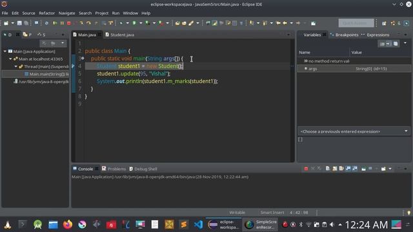Click the New file toolbar icon
Screen dimensions: 413x232
tap(6, 23)
